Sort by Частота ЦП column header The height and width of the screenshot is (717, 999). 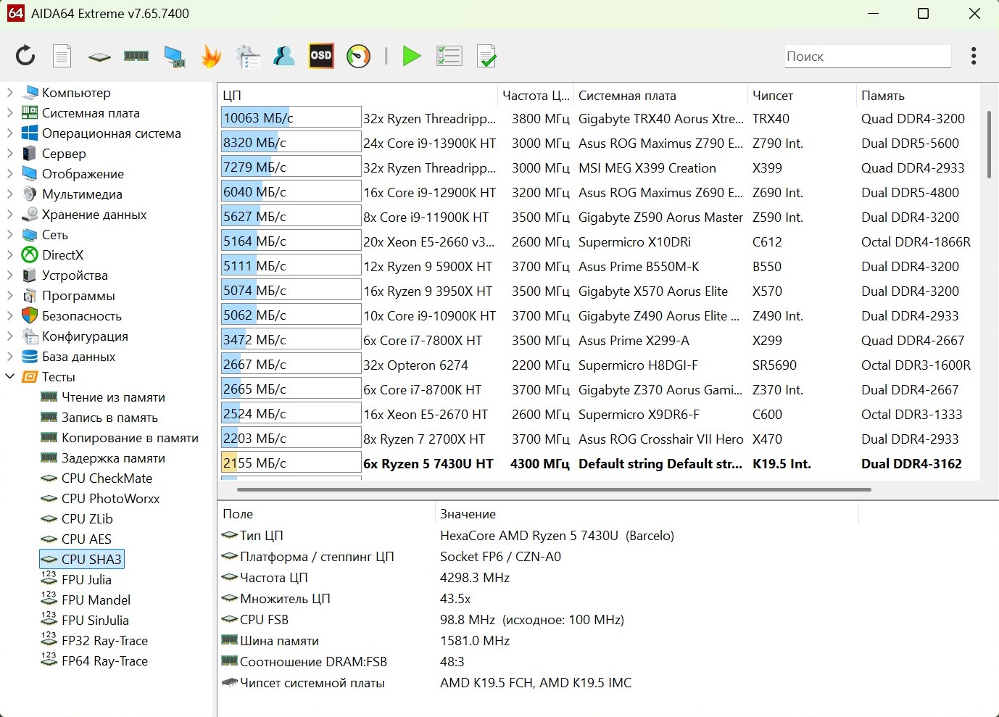coord(535,96)
